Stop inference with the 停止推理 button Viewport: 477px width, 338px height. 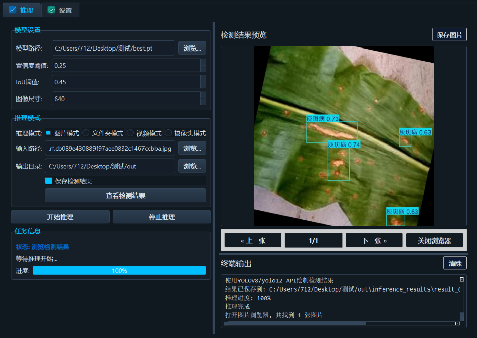[161, 216]
